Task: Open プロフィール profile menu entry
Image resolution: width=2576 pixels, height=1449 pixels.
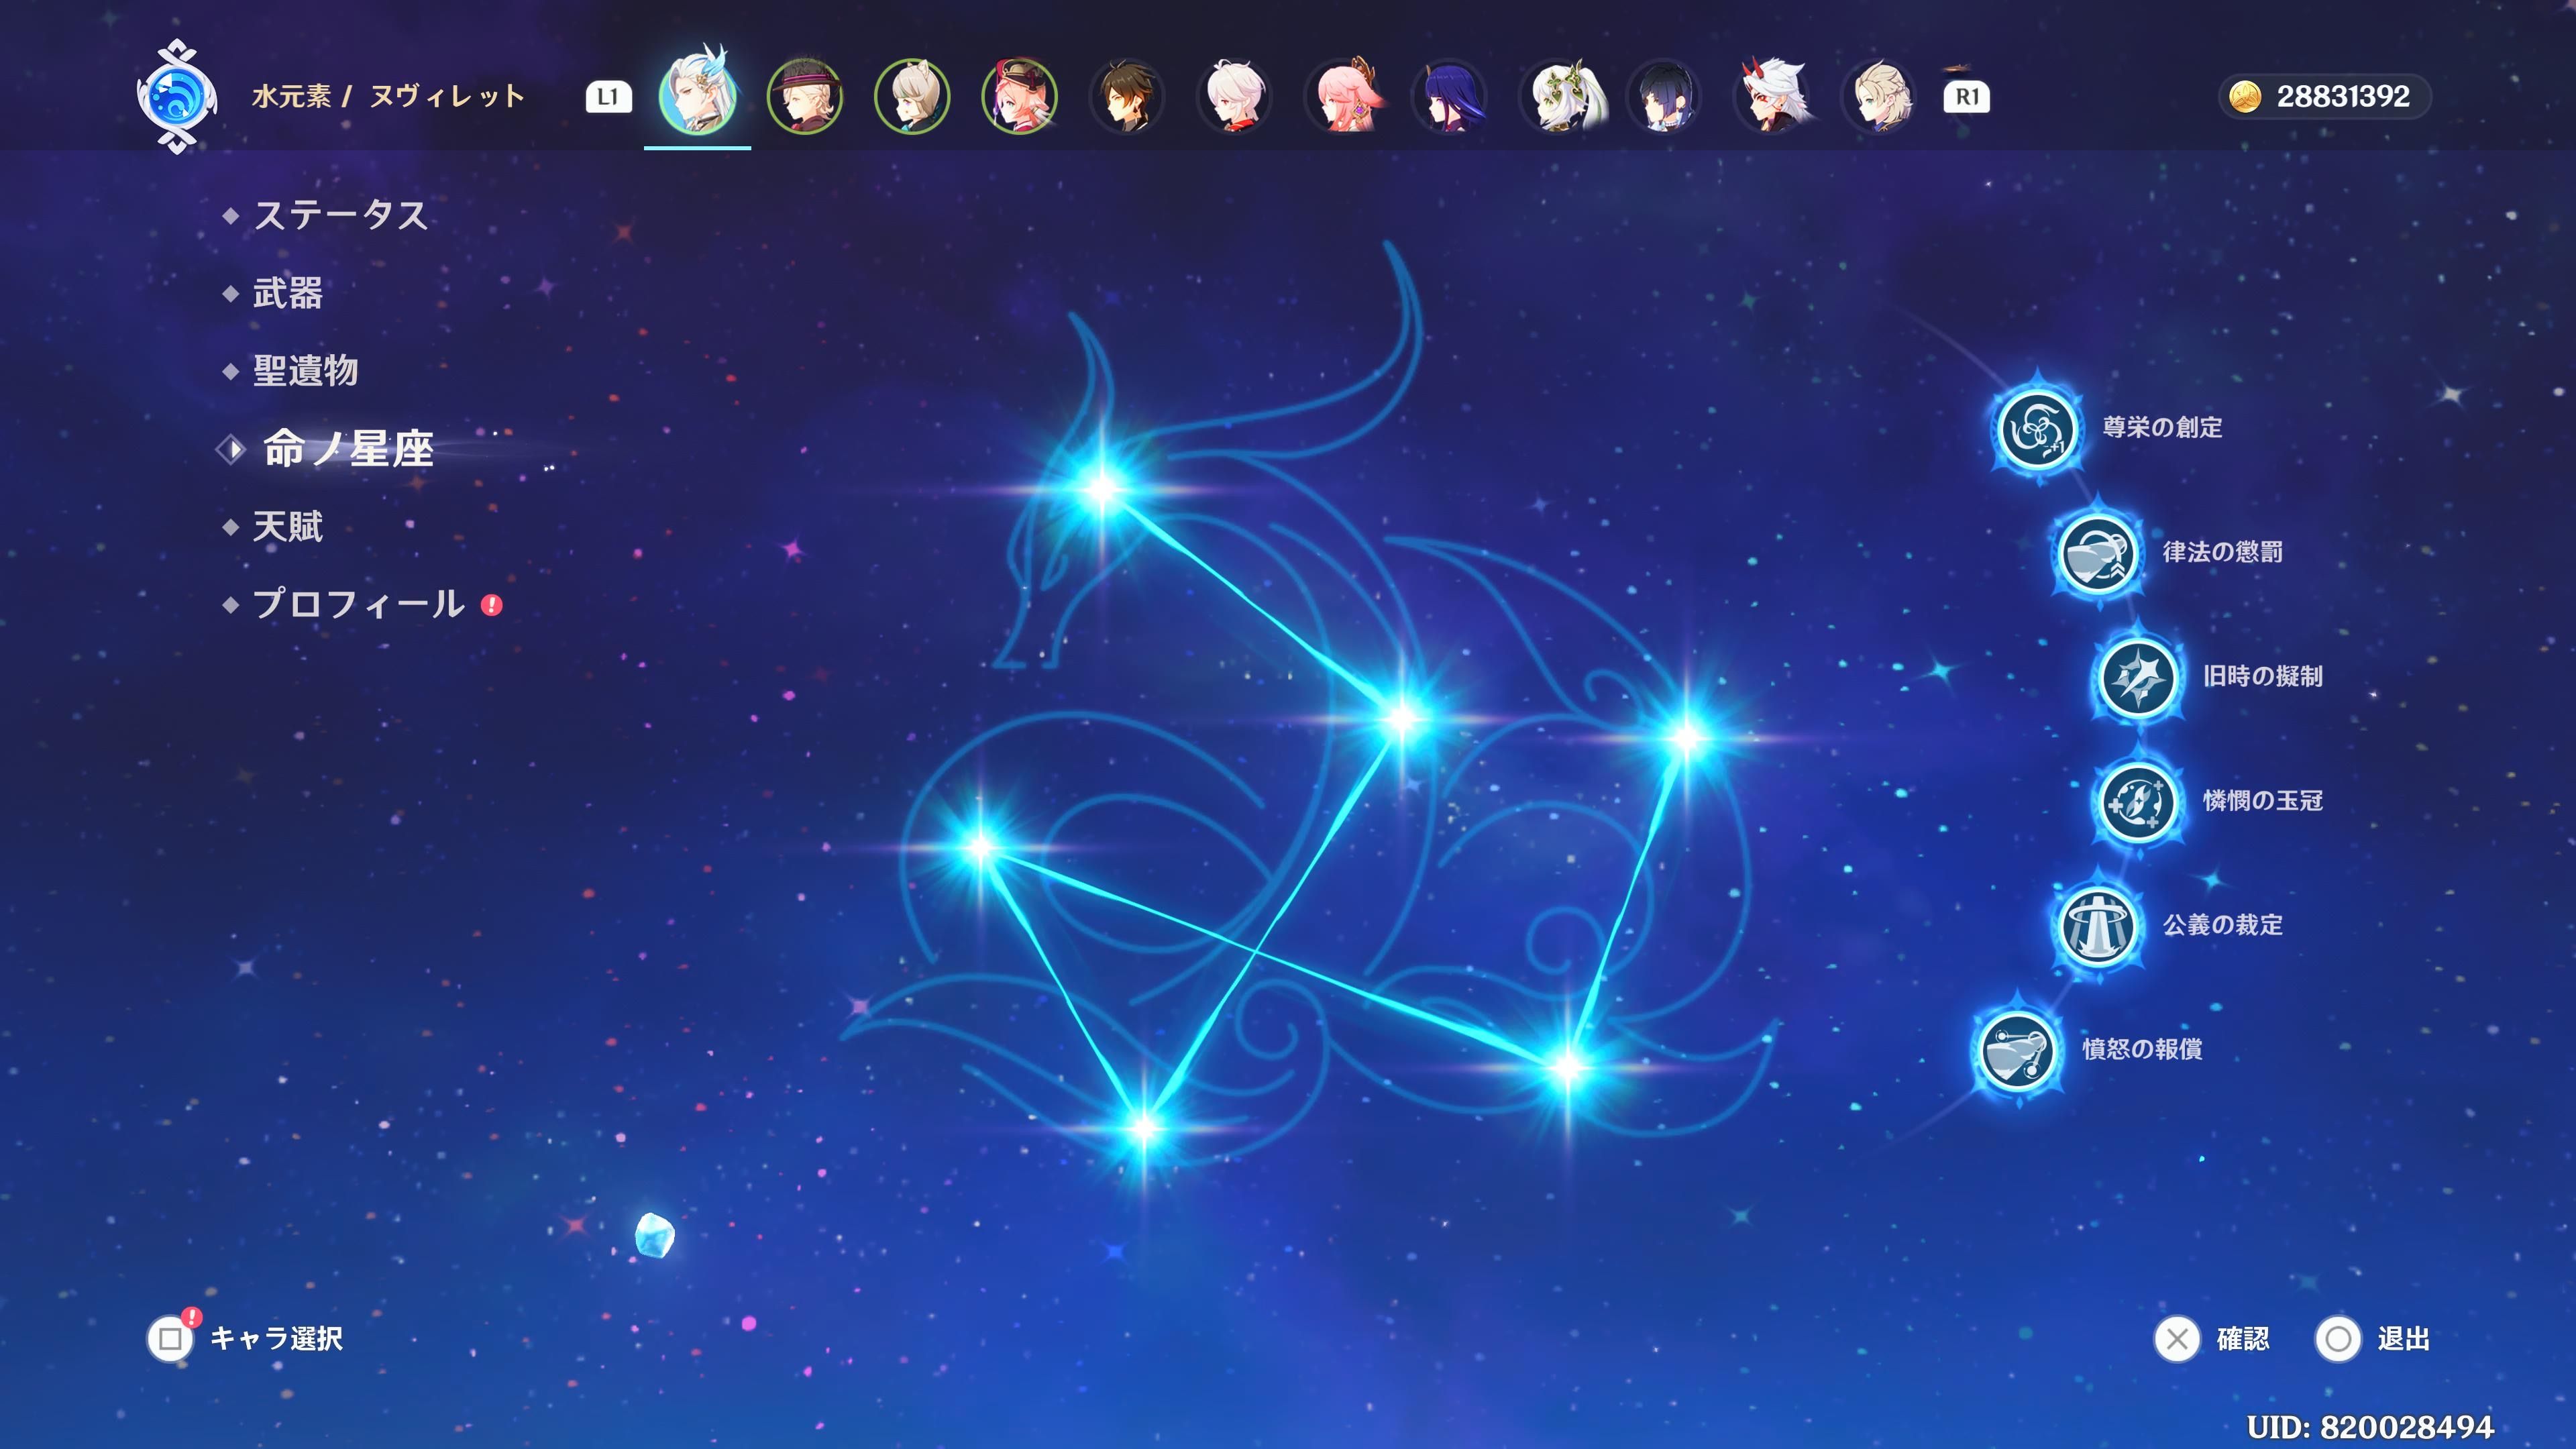Action: 358,604
